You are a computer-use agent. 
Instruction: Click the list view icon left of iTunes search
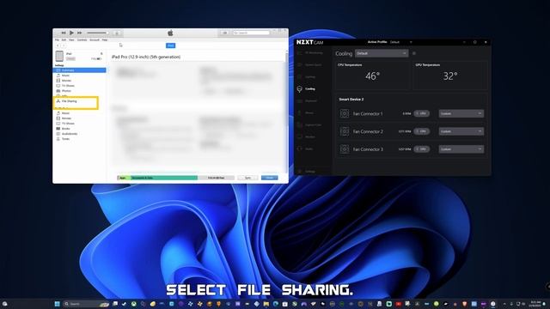[224, 33]
